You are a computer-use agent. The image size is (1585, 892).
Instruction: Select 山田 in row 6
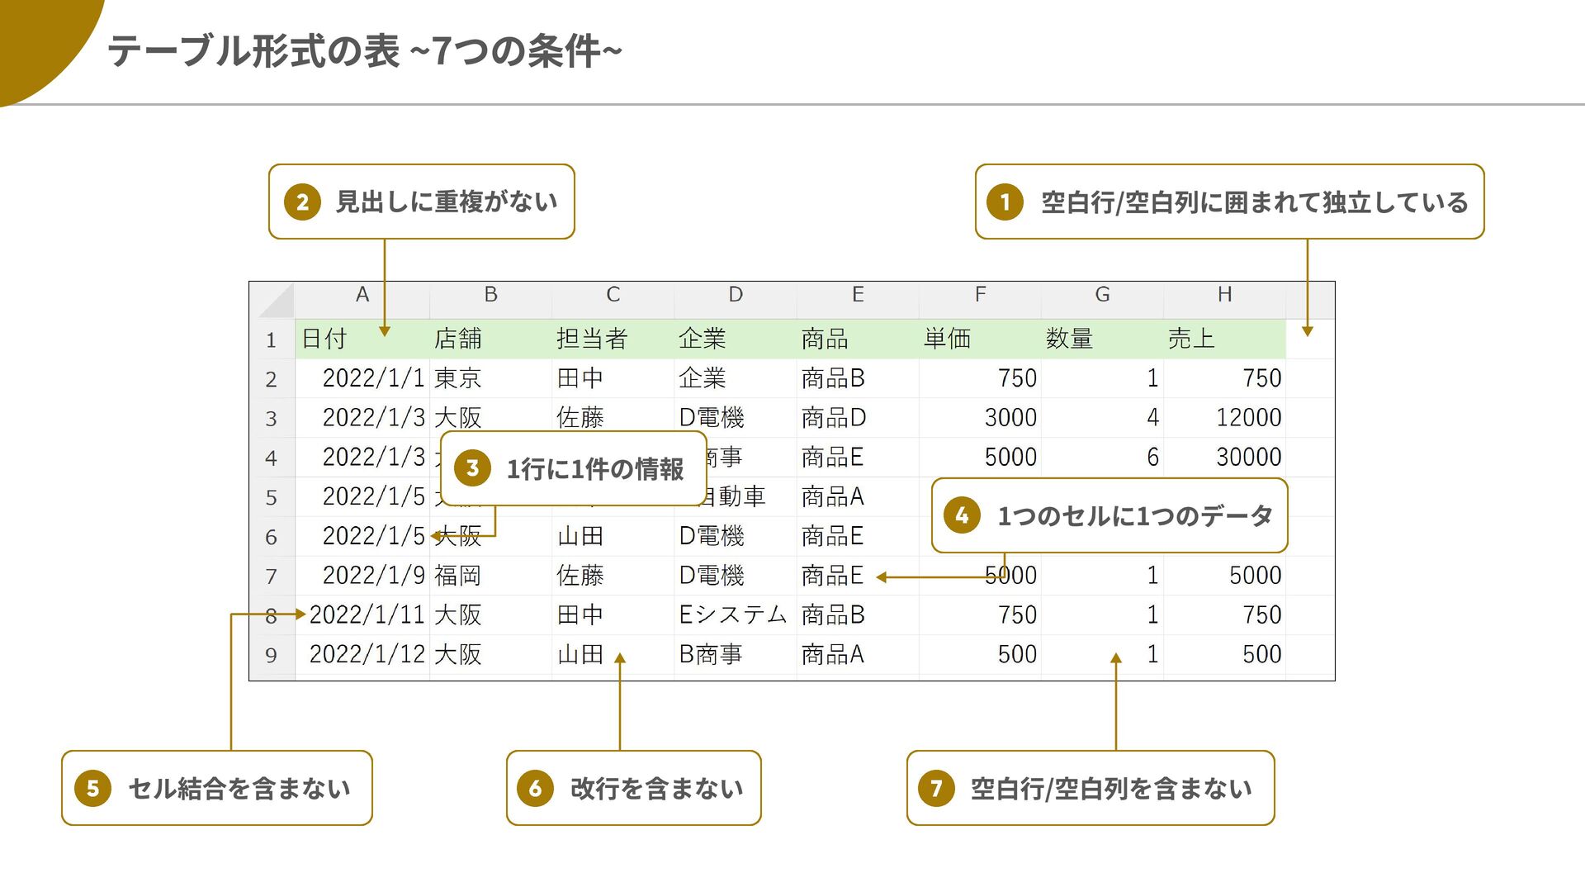tap(613, 537)
